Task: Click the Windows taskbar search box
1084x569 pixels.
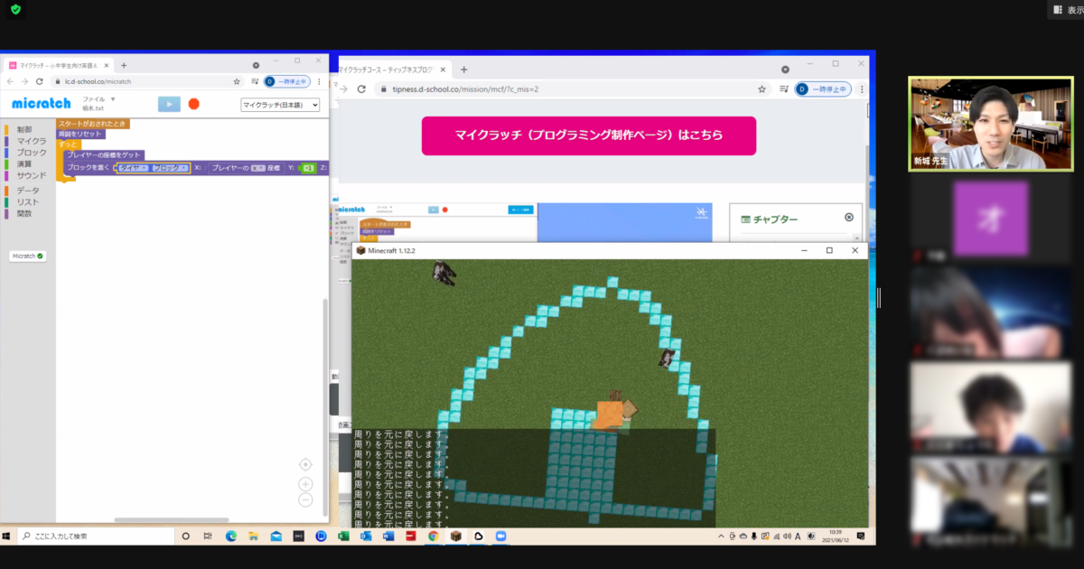Action: (90, 536)
